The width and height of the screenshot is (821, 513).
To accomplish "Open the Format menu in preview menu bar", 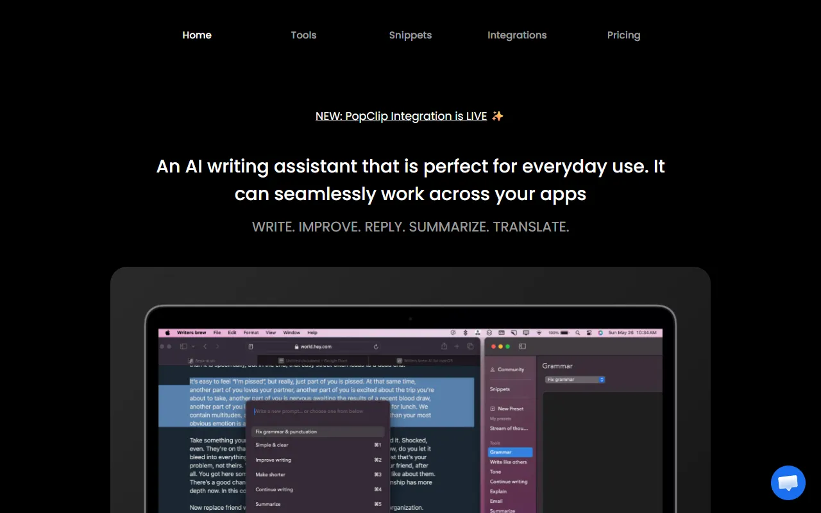I will (251, 333).
